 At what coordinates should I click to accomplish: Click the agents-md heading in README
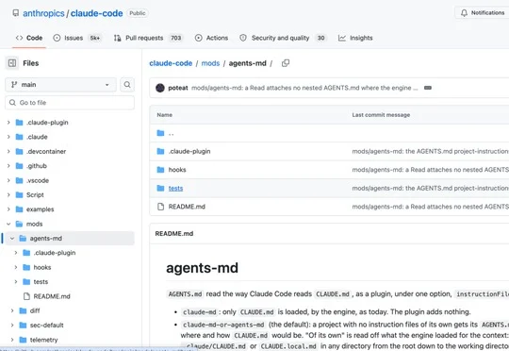(203, 268)
